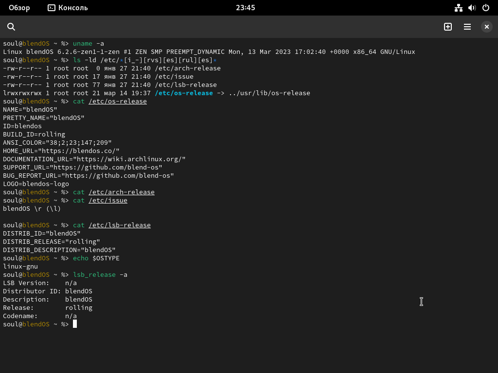
Task: Click the DOCUMENTATION_URL archlinux wiki line
Action: pos(94,159)
